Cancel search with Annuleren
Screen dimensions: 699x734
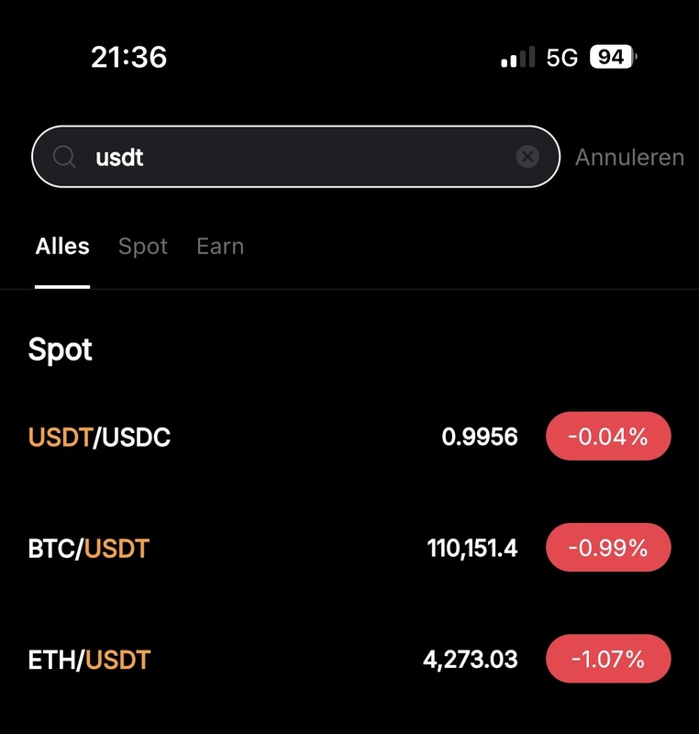pos(629,157)
